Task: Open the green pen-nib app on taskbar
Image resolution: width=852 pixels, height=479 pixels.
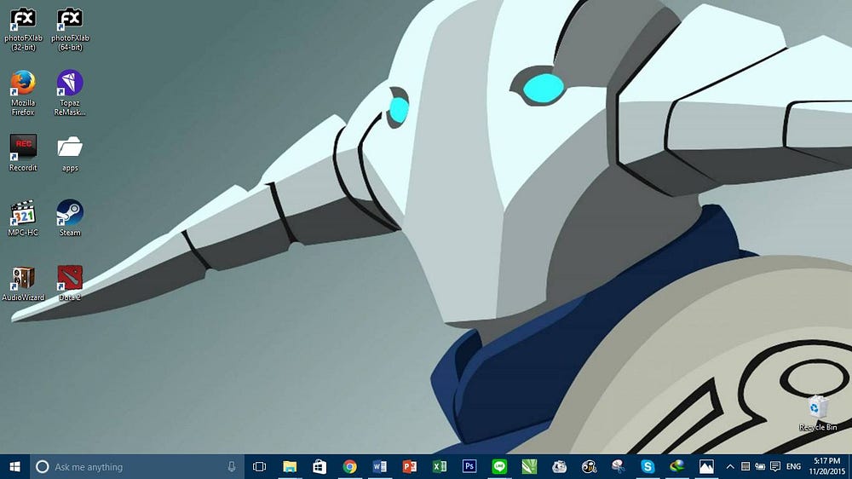Action: tap(529, 466)
